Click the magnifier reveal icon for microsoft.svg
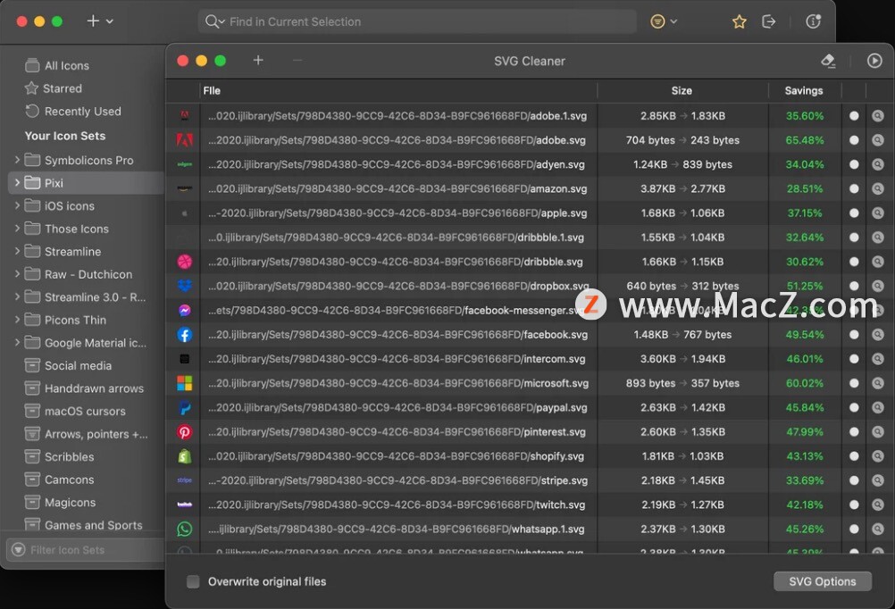Screen dimensions: 895x609 [x=877, y=383]
